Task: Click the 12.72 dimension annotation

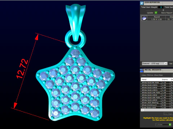Action: (x=22, y=69)
